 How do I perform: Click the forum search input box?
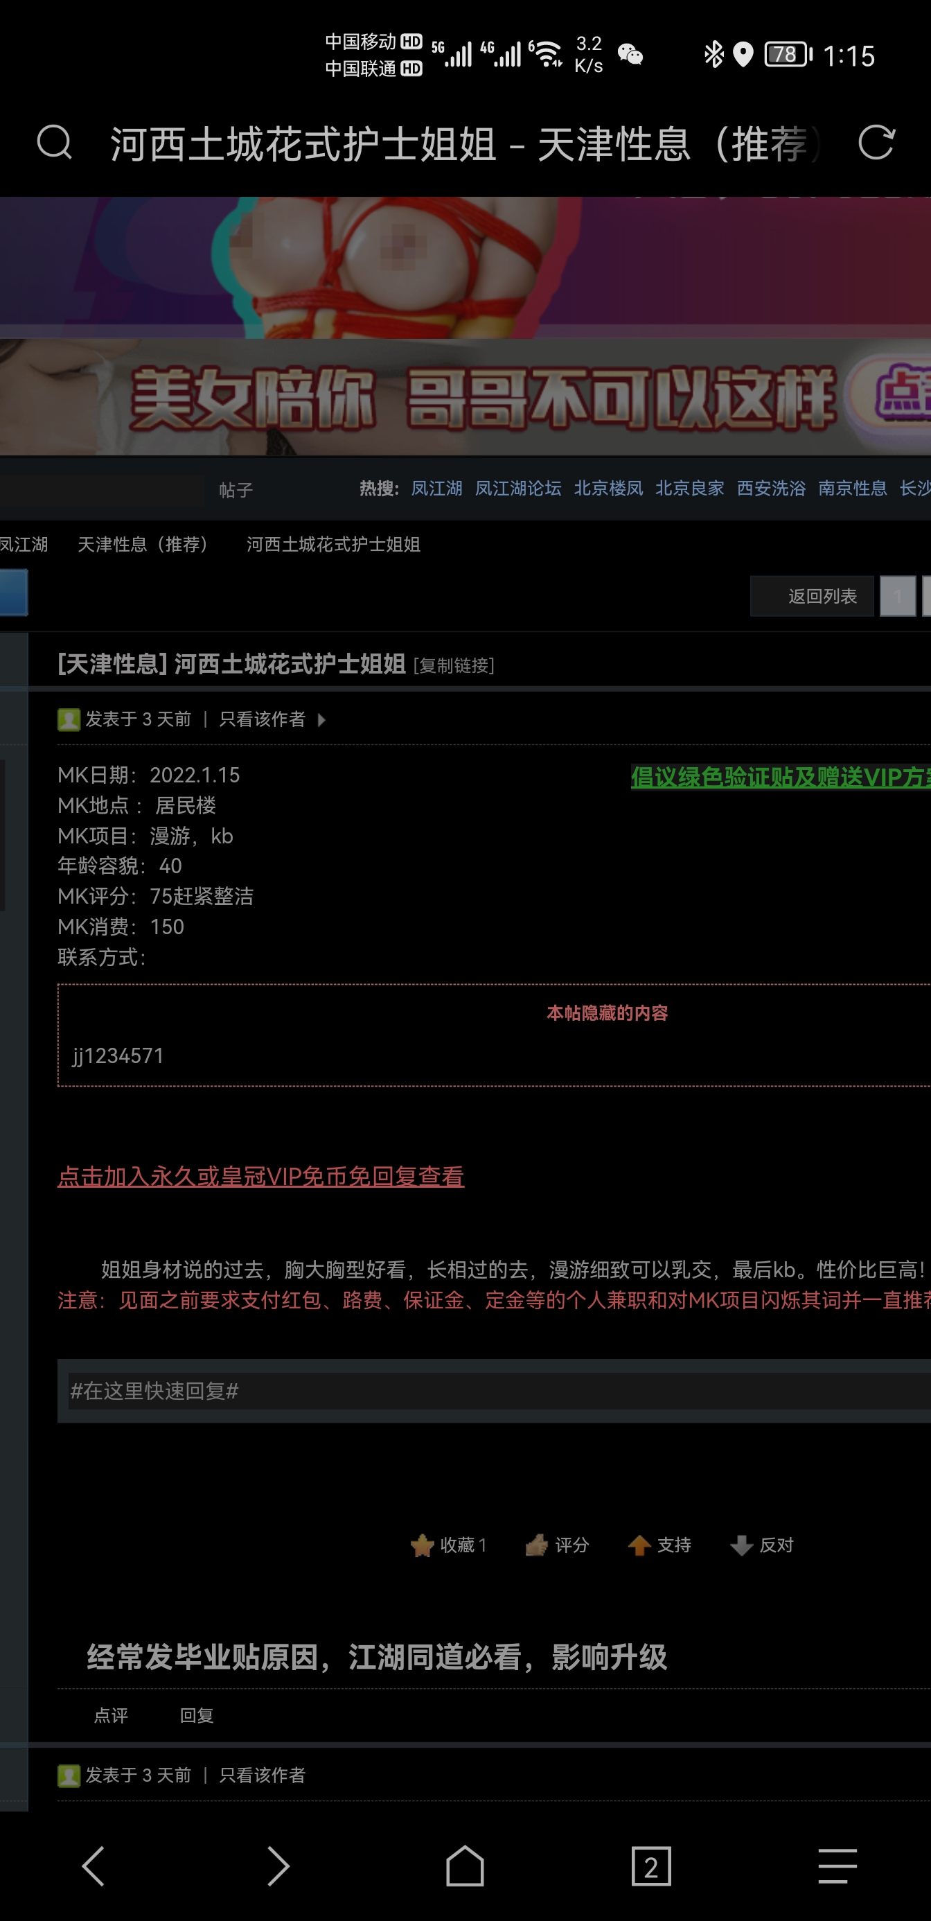click(x=102, y=490)
